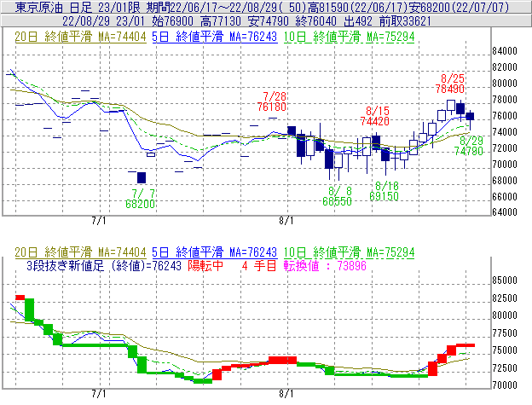Click the red 陽転中 status text
This screenshot has width=532, height=405.
[205, 265]
